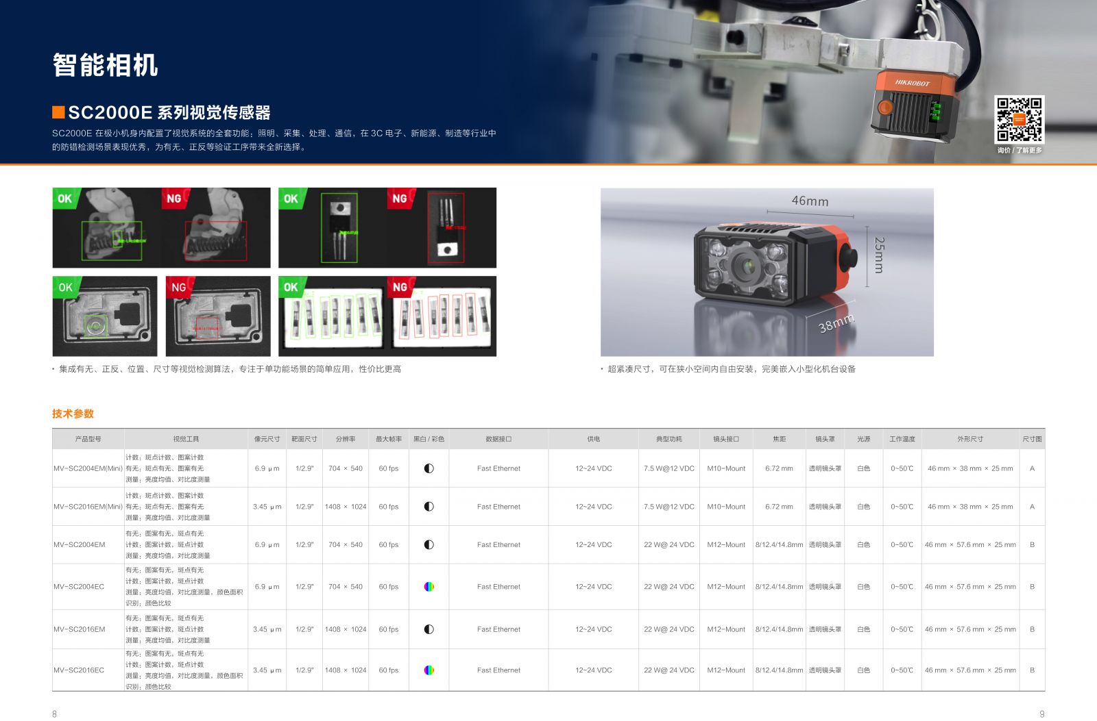1097x721 pixels.
Task: Click the monochrome icon in the MV-SC2004EM(Mini) row
Action: [x=429, y=468]
